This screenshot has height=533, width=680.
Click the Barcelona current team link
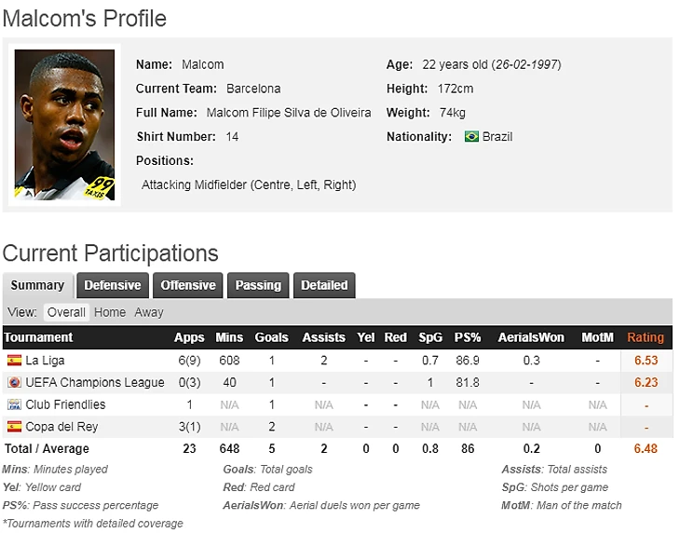[x=253, y=89]
